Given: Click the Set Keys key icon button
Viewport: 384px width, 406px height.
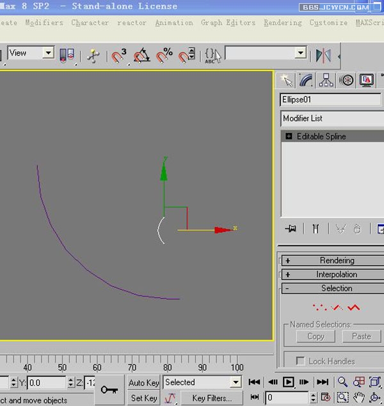Looking at the screenshot, I should tap(109, 389).
